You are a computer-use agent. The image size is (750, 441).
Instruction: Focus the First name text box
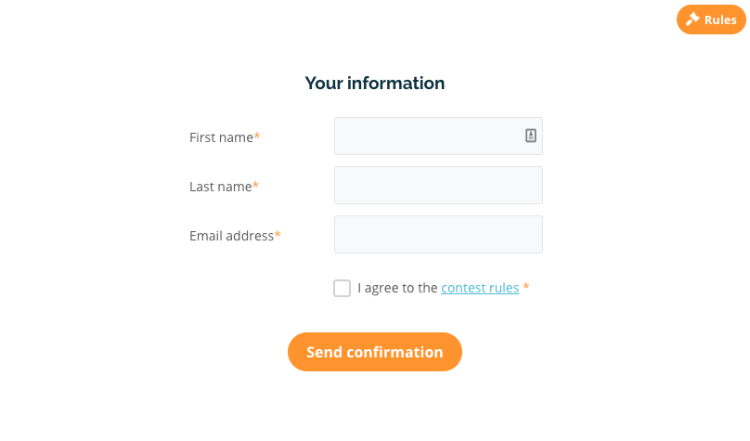(438, 136)
